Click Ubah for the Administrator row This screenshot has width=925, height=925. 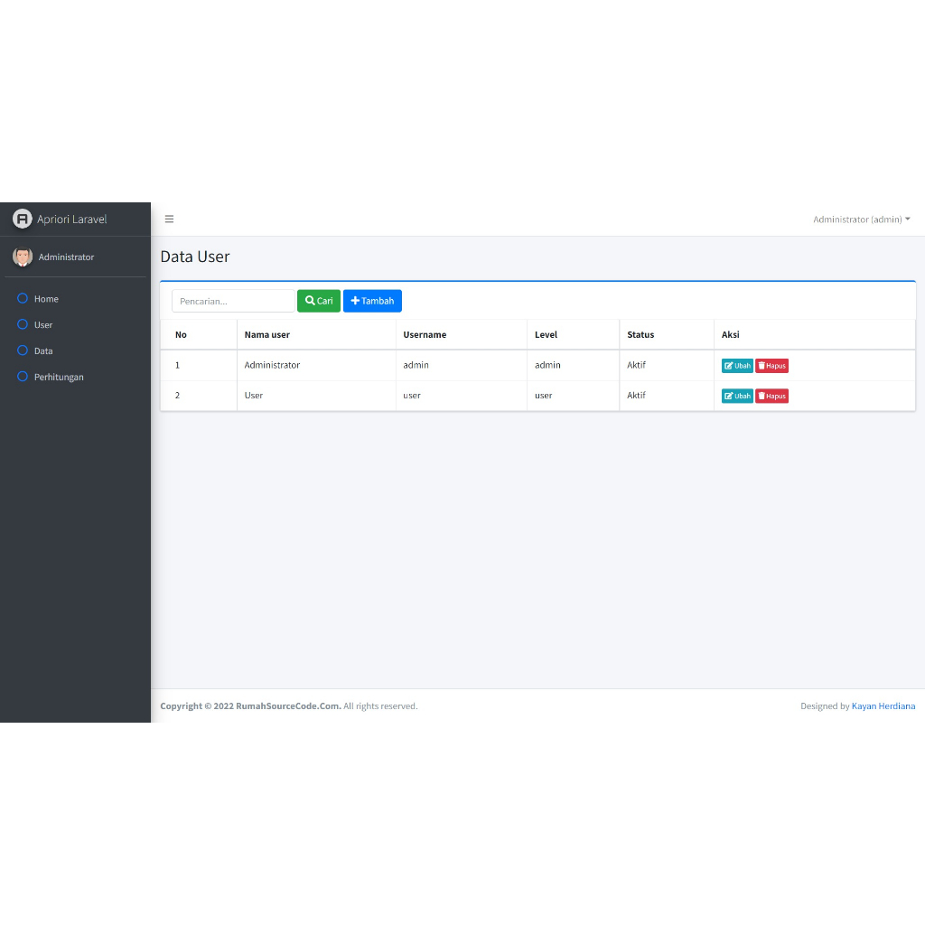[x=737, y=366]
